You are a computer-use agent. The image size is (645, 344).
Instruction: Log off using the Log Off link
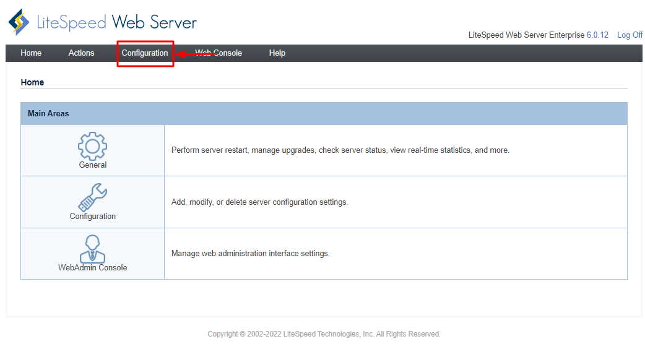pos(630,35)
